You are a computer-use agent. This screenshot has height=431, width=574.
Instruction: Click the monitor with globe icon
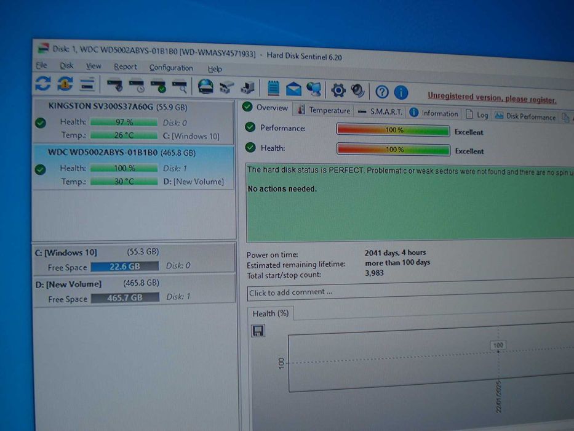[314, 89]
